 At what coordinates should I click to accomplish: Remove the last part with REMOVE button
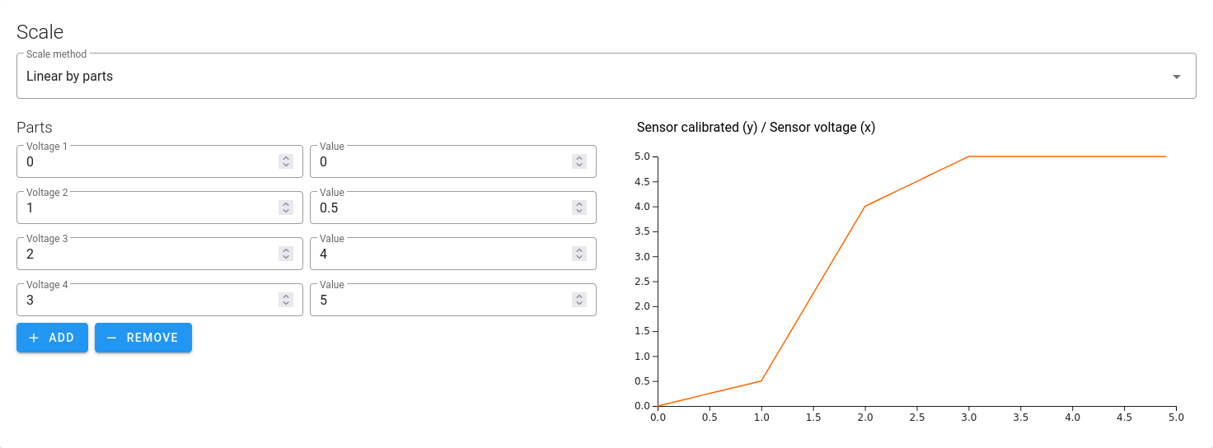[x=143, y=338]
